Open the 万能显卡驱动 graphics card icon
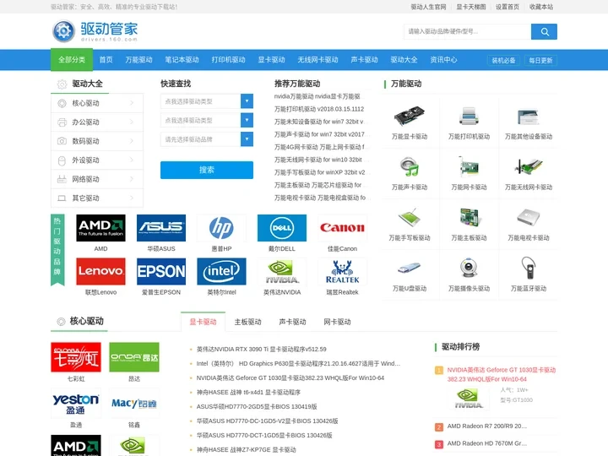Viewport: 608px width, 456px height. 410,116
